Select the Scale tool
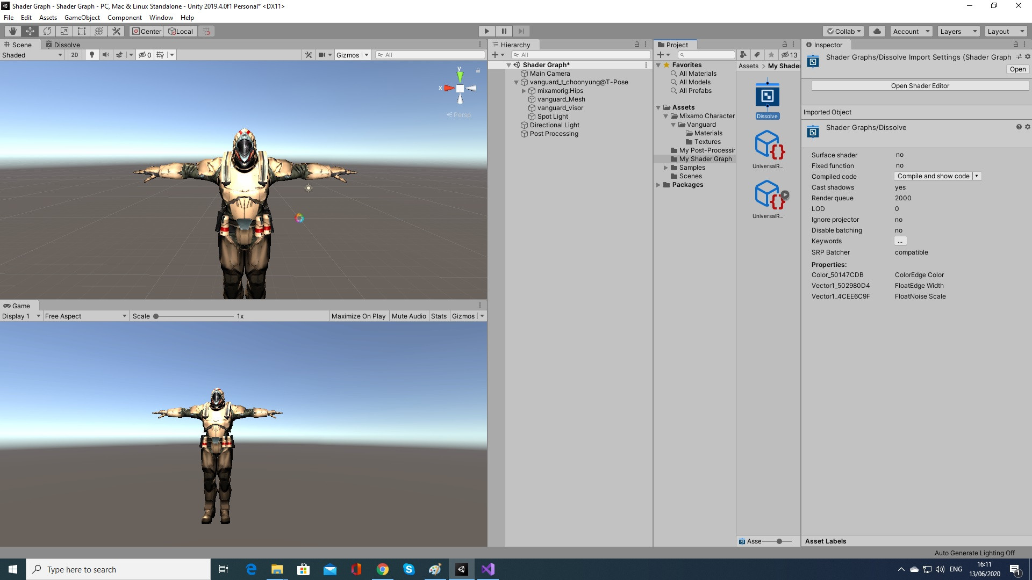Image resolution: width=1032 pixels, height=580 pixels. [64, 31]
